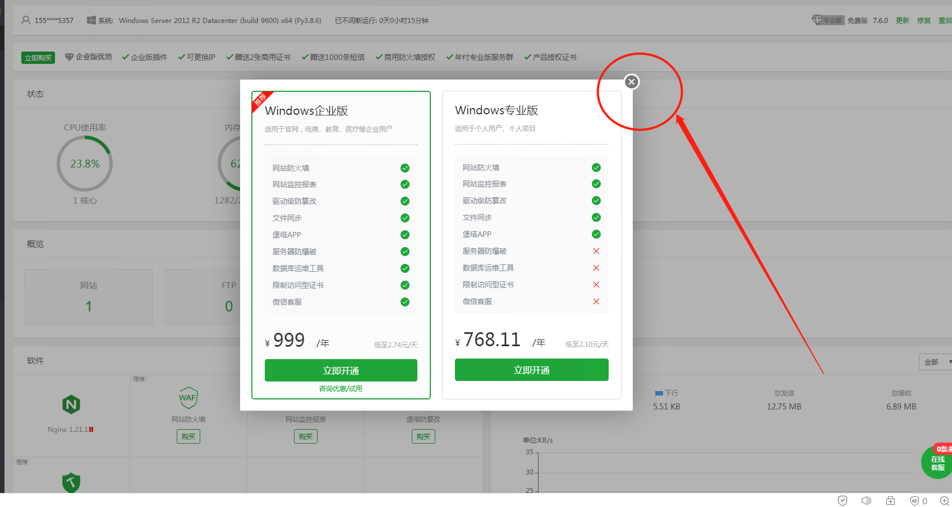
Task: Open the 网站 overview card showing 1
Action: pos(89,297)
